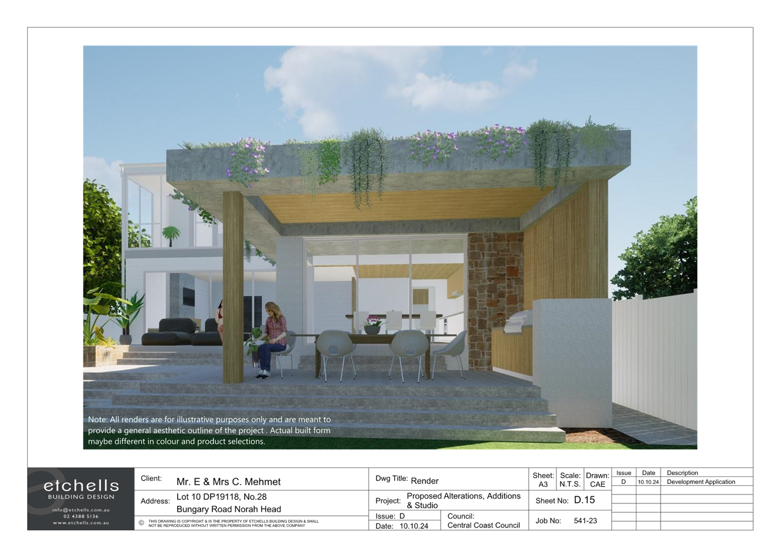
Task: Click the Development Application revision entry
Action: (x=701, y=482)
